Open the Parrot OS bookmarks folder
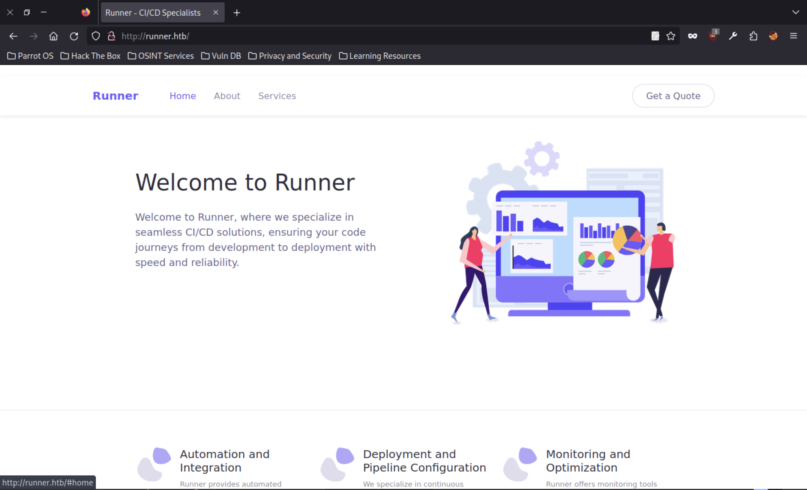This screenshot has width=807, height=490. (30, 56)
